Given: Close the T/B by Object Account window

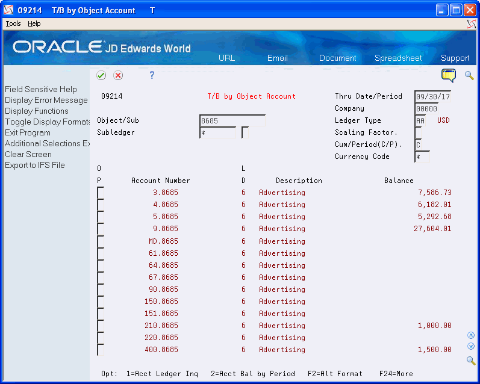Looking at the screenshot, I should (x=470, y=10).
